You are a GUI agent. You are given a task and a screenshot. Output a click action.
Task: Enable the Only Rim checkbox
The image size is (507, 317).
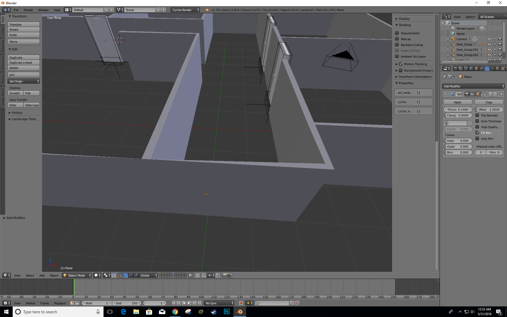(x=477, y=138)
